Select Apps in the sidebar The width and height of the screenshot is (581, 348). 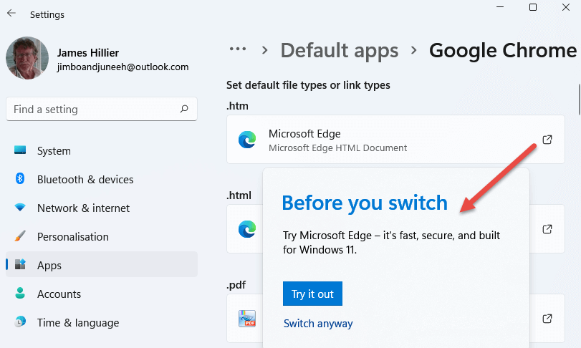(x=102, y=265)
